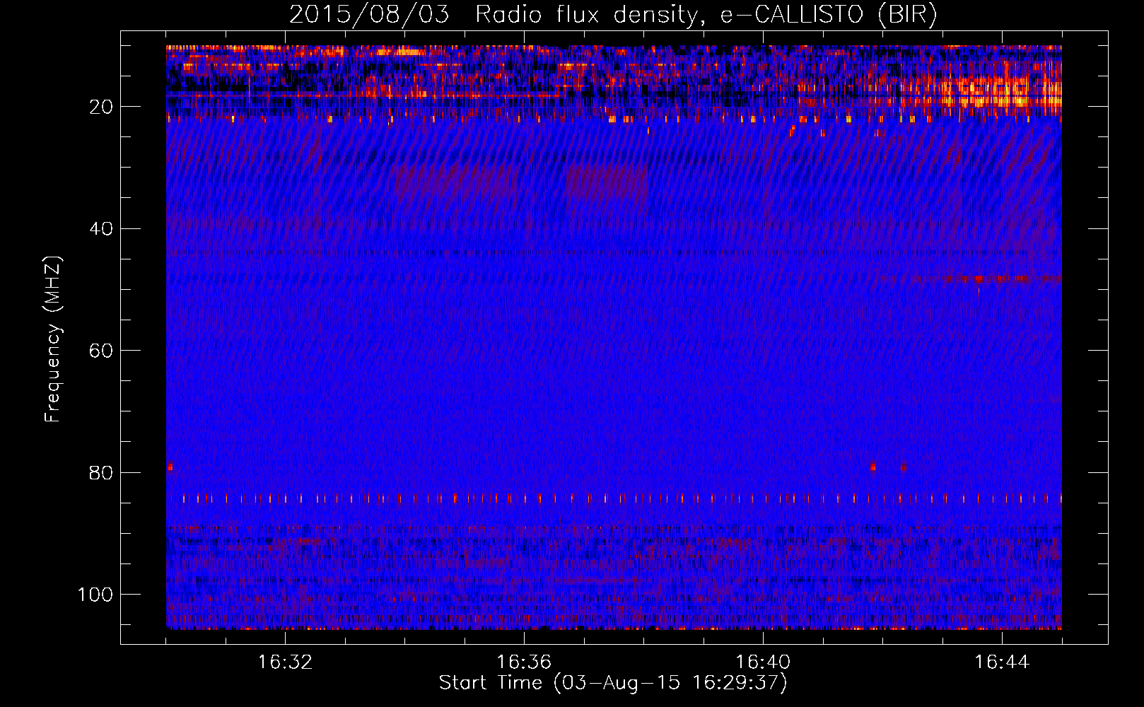Click the 'Start Time (03-Aug-15 16:29:37)' label
This screenshot has height=707, width=1144.
coord(613,683)
